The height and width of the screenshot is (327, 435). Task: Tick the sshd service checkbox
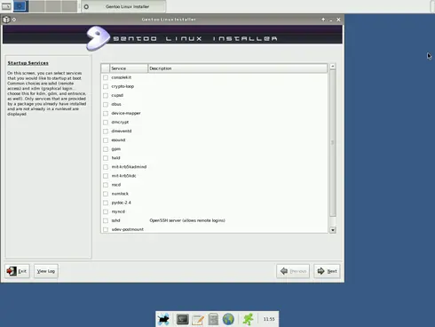[106, 220]
